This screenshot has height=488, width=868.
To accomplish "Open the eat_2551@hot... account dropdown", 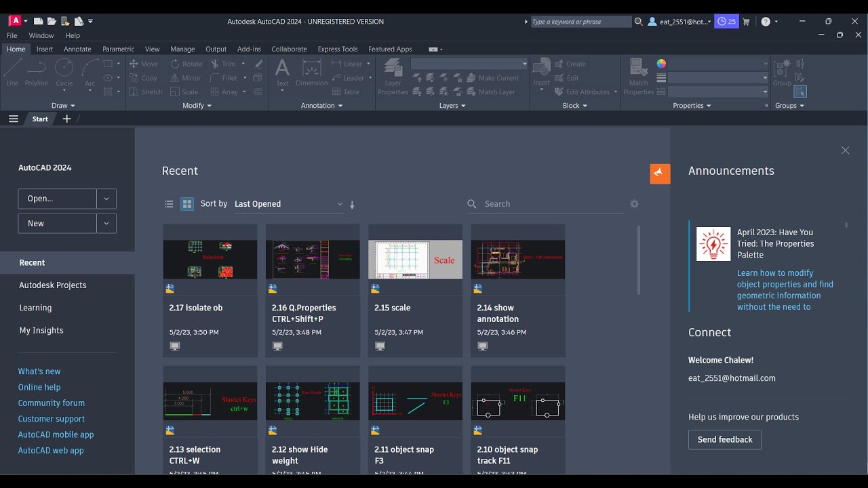I will click(x=680, y=22).
